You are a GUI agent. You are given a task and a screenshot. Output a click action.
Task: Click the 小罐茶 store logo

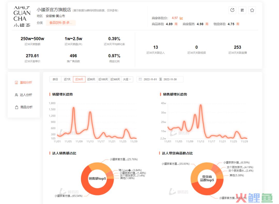pyautogui.click(x=22, y=17)
